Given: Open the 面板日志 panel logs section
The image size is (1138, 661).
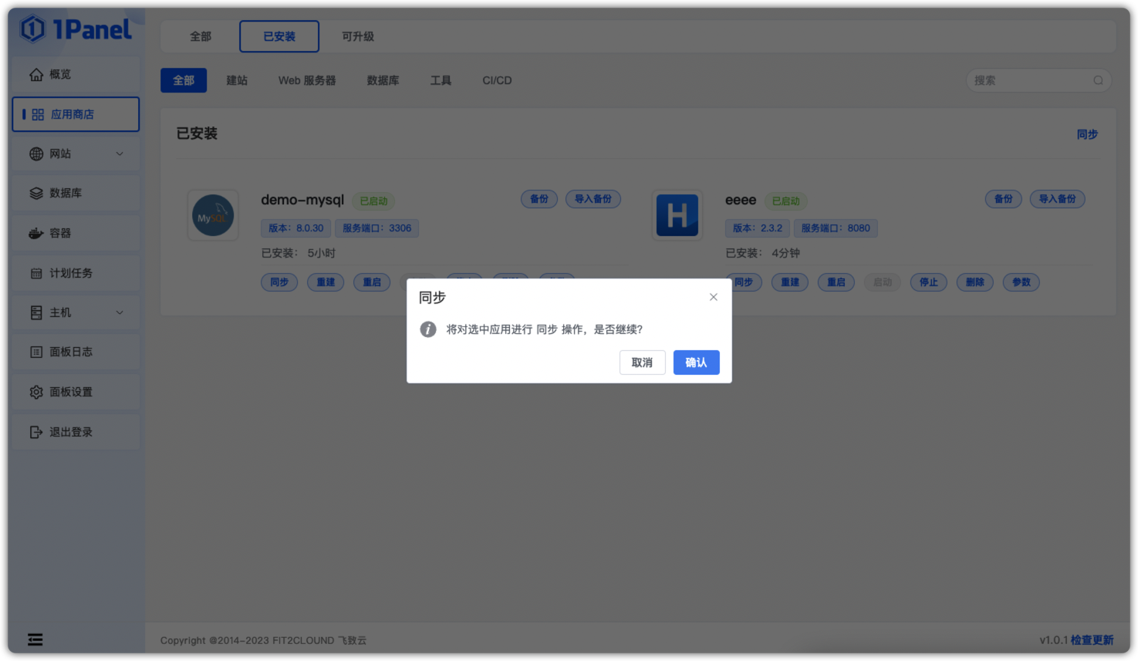Looking at the screenshot, I should click(36, 351).
